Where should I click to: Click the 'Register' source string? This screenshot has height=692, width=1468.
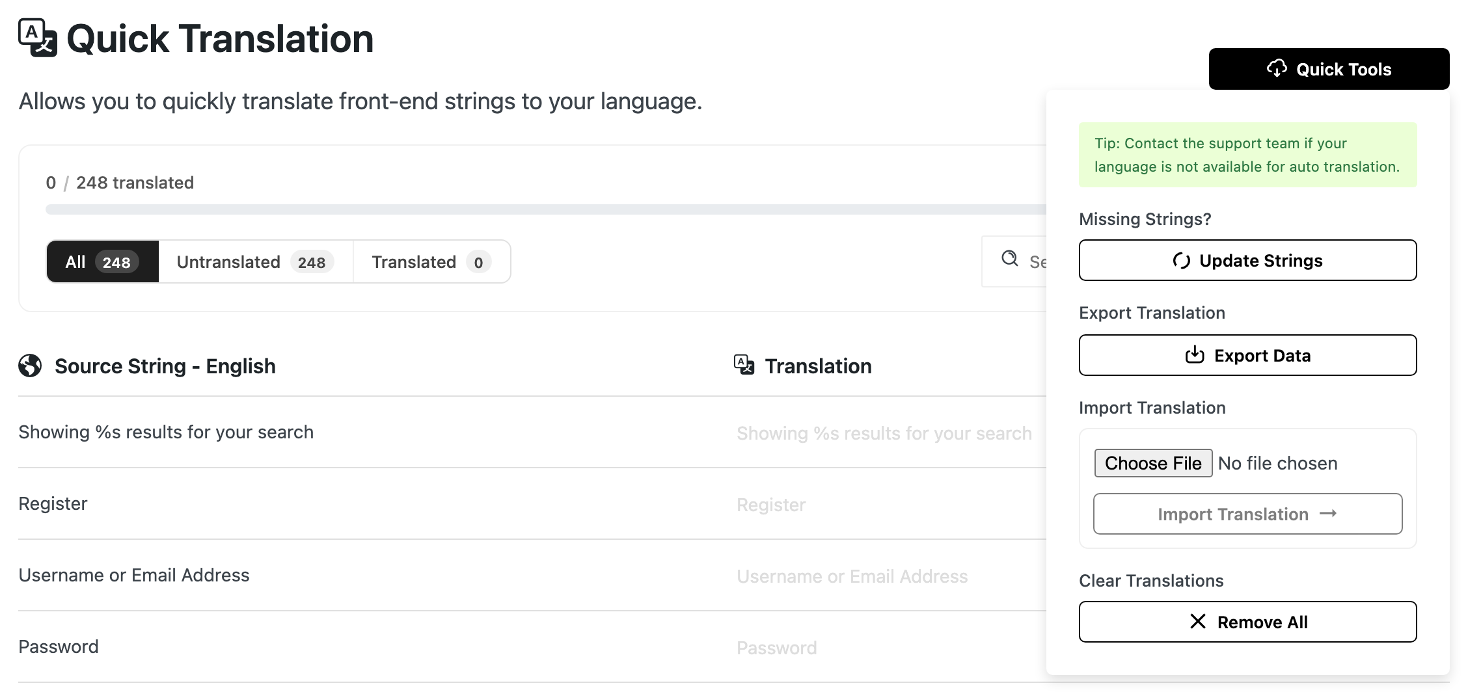[x=53, y=503]
